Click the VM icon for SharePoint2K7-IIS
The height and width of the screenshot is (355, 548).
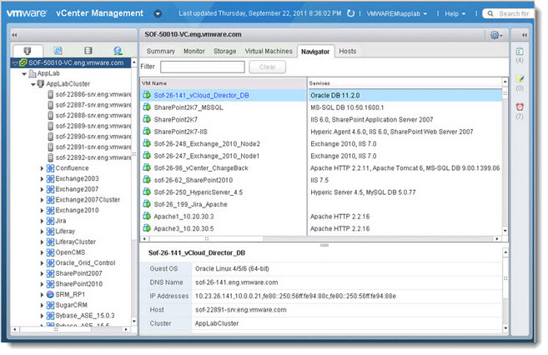coord(147,131)
